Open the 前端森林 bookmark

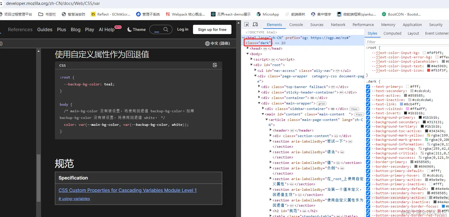coord(295,14)
